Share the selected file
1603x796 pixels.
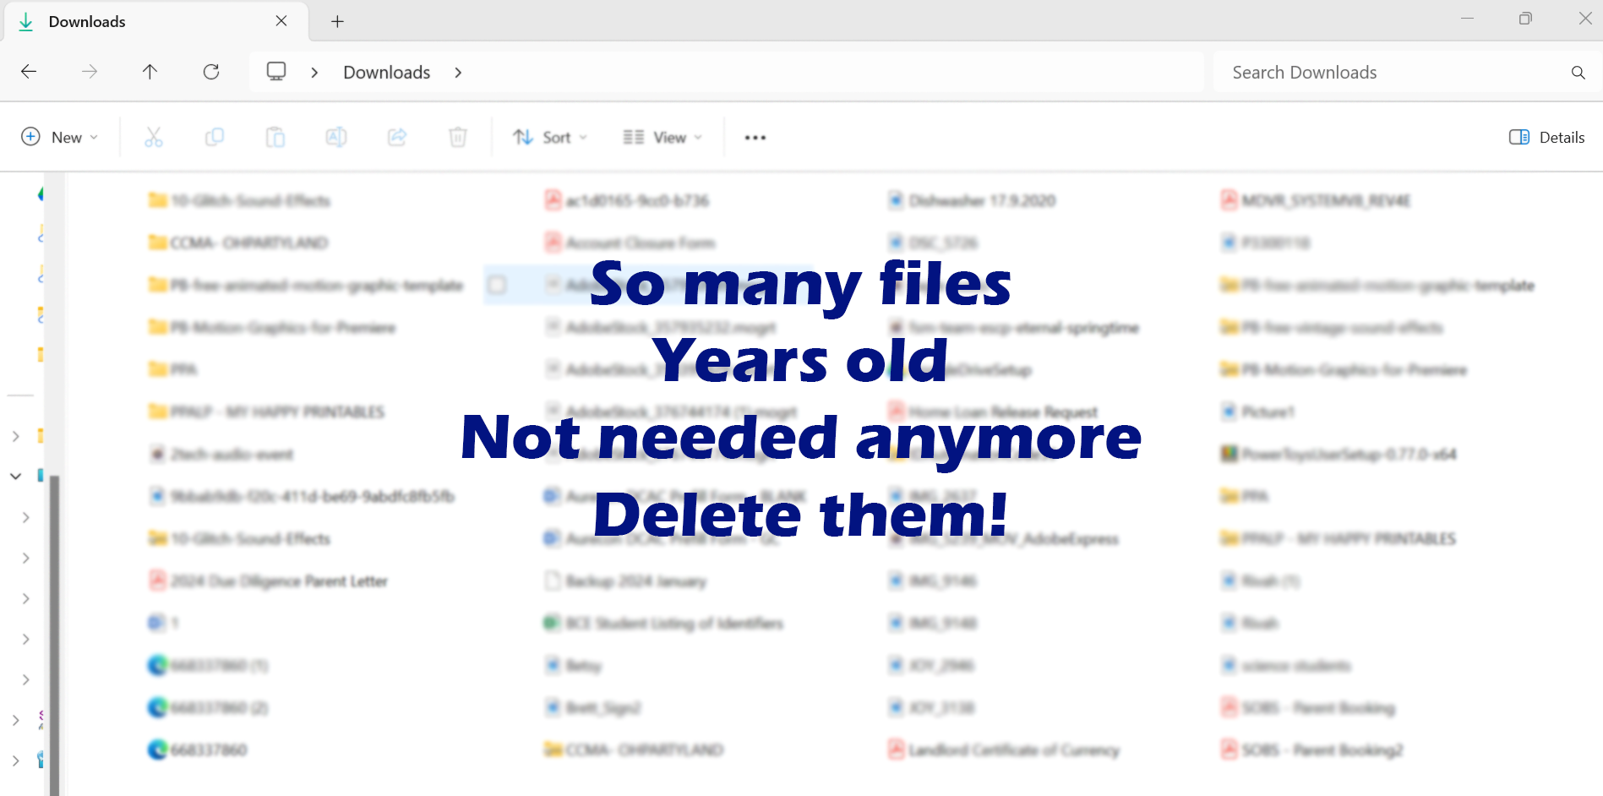pyautogui.click(x=396, y=136)
